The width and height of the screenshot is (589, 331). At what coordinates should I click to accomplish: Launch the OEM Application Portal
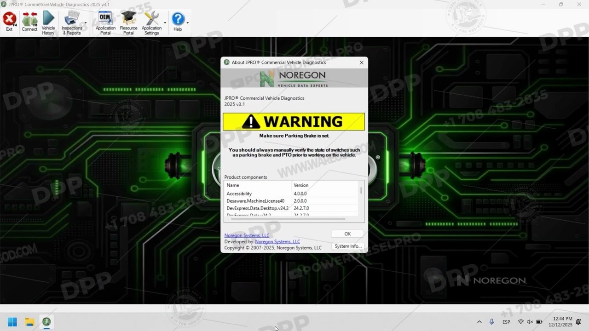(105, 23)
